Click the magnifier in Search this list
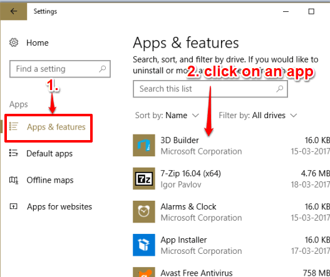Viewport: 330px width, 277px height. tap(280, 89)
